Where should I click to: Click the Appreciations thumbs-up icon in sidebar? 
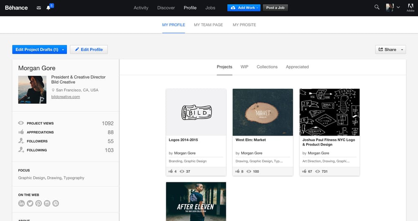[x=21, y=132]
